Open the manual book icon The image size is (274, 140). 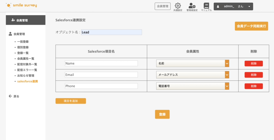[206, 6]
